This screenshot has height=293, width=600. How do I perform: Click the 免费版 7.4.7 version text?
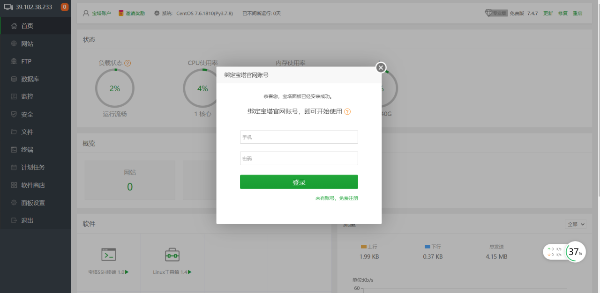[x=524, y=14]
